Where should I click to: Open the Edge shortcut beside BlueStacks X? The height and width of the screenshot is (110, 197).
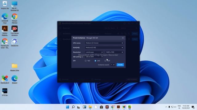pyautogui.click(x=14, y=79)
